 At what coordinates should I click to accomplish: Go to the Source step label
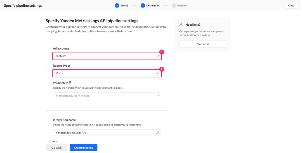tap(124, 6)
